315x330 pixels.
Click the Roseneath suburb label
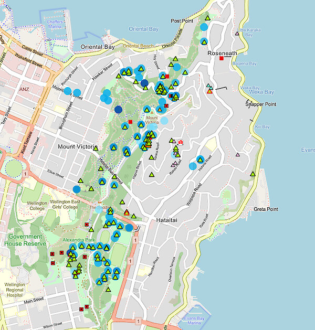[223, 53]
